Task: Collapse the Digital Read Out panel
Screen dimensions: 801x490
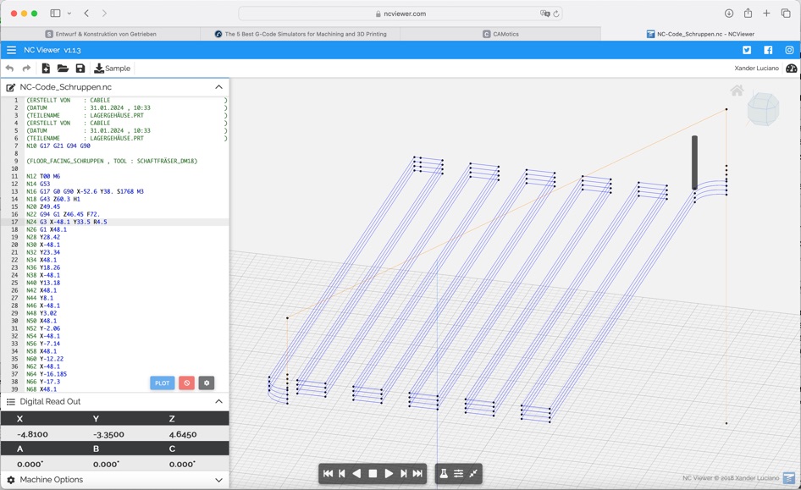Action: coord(218,402)
